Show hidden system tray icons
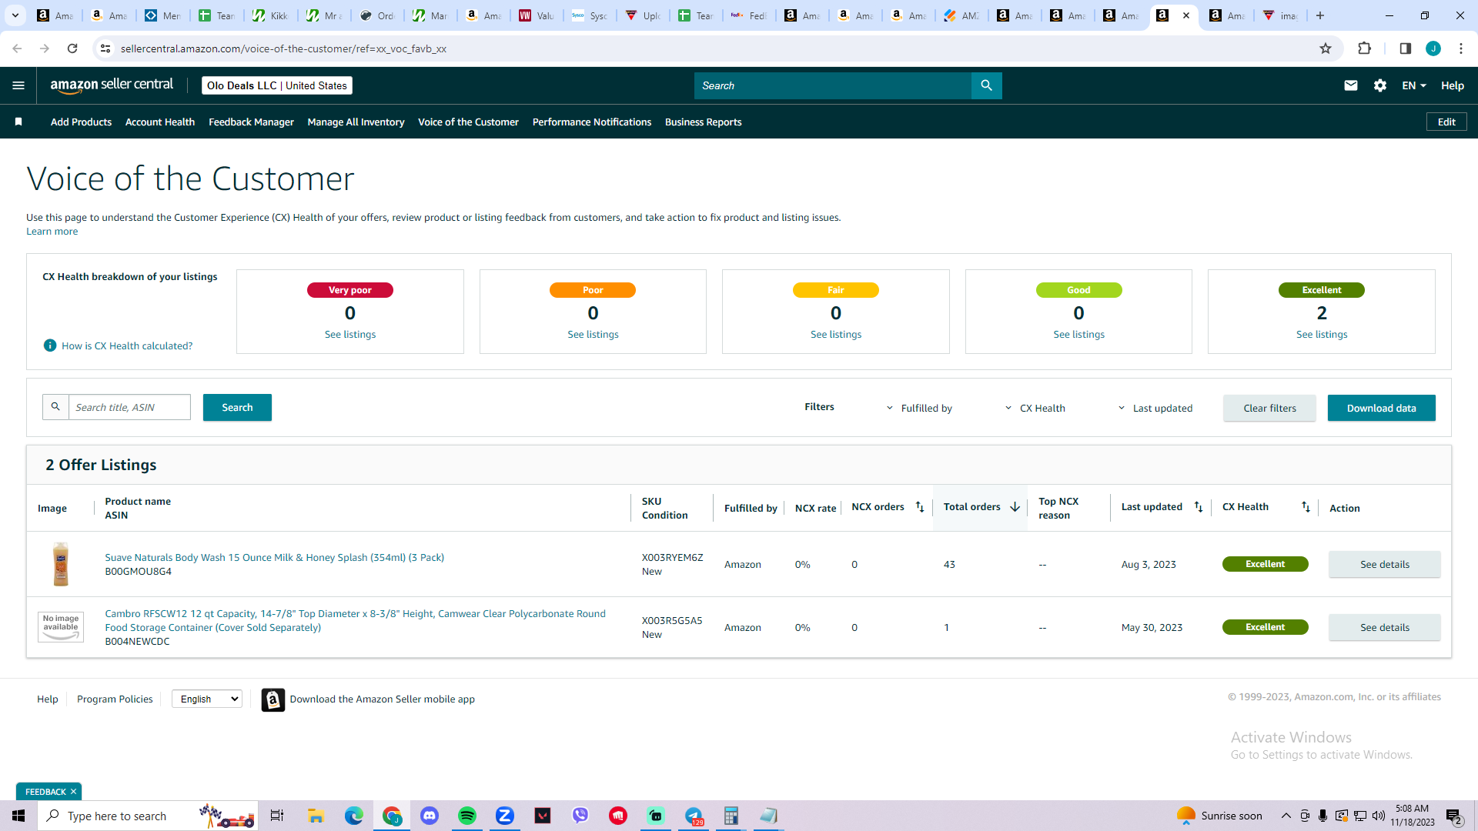The width and height of the screenshot is (1478, 831). point(1286,816)
